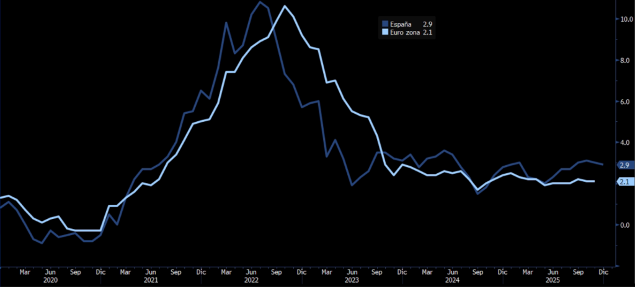Click the highest peak of the Euro zona line

click(285, 6)
